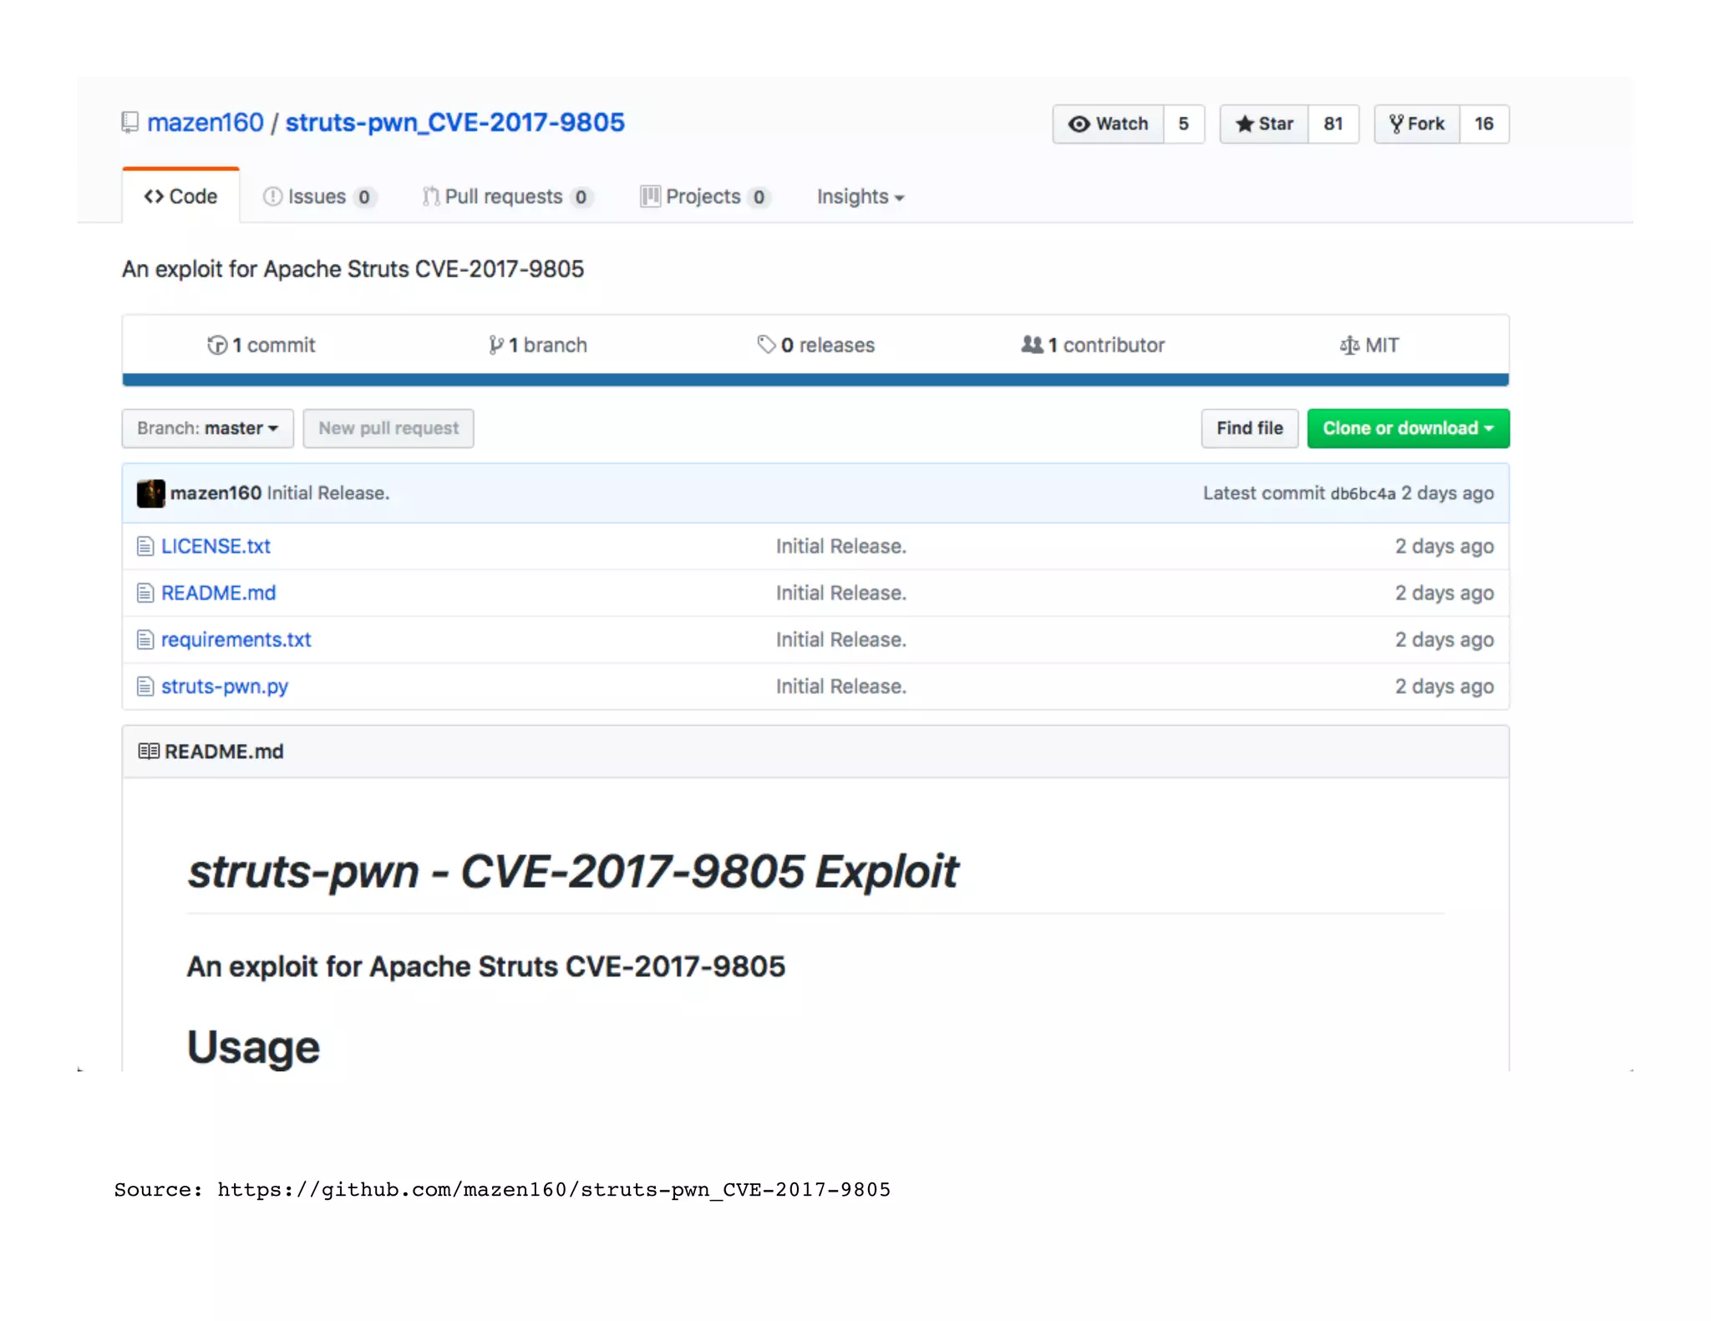Viewport: 1711px width, 1321px height.
Task: Expand the Clone or download menu
Action: 1409,428
